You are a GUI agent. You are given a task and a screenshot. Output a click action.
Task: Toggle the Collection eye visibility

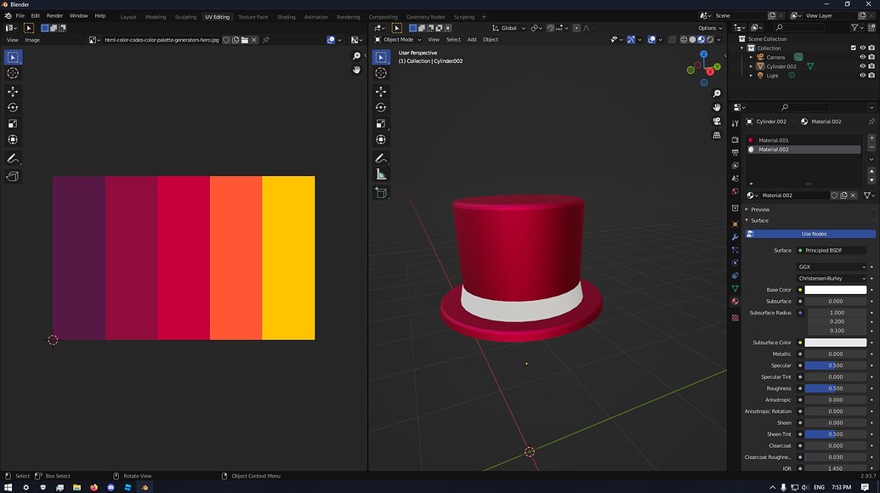click(863, 48)
